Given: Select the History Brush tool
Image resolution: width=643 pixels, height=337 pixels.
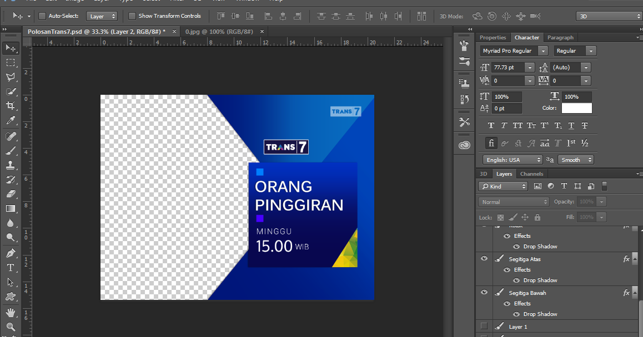Looking at the screenshot, I should (x=11, y=180).
